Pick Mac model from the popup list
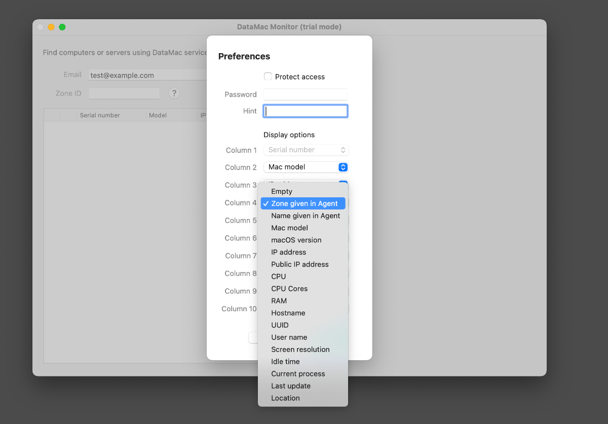This screenshot has height=424, width=608. 303,228
